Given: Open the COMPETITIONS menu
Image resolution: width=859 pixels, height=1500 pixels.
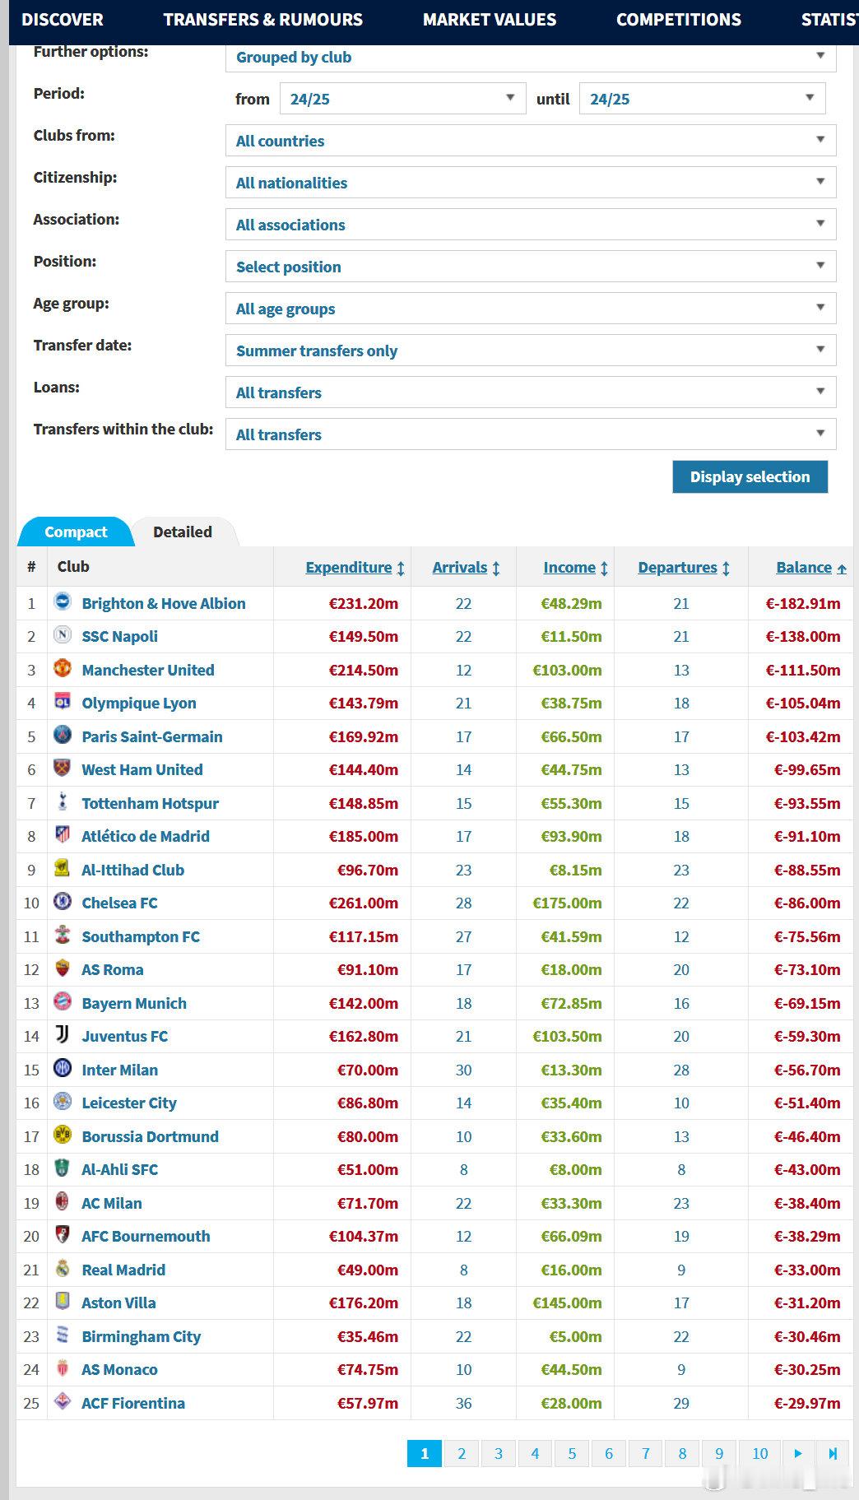Looking at the screenshot, I should click(x=679, y=20).
